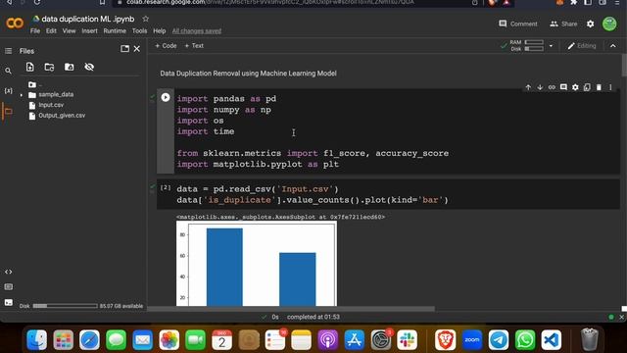Open the View menu

[x=69, y=30]
